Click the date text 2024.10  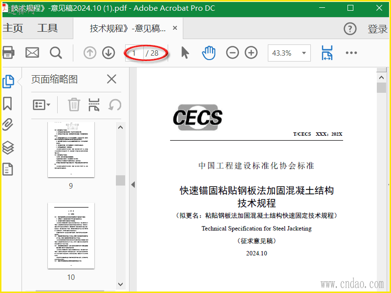257,253
